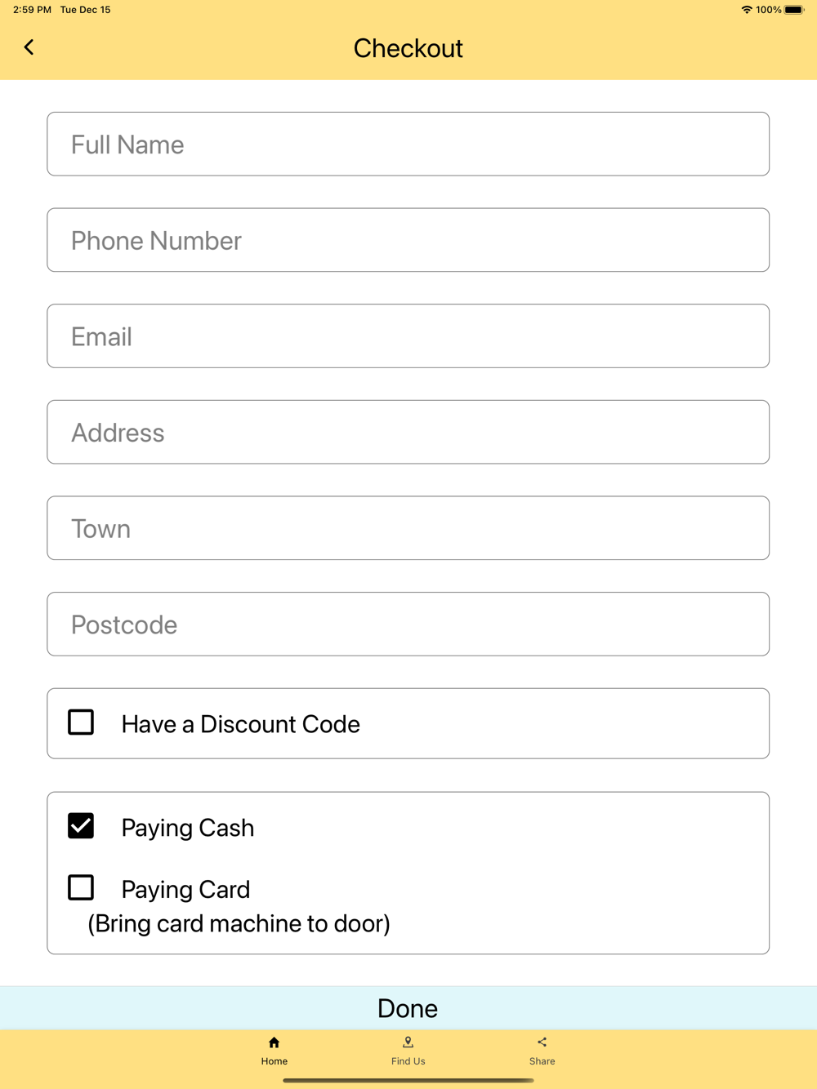Switch to the Find Us tab label

click(x=408, y=1061)
